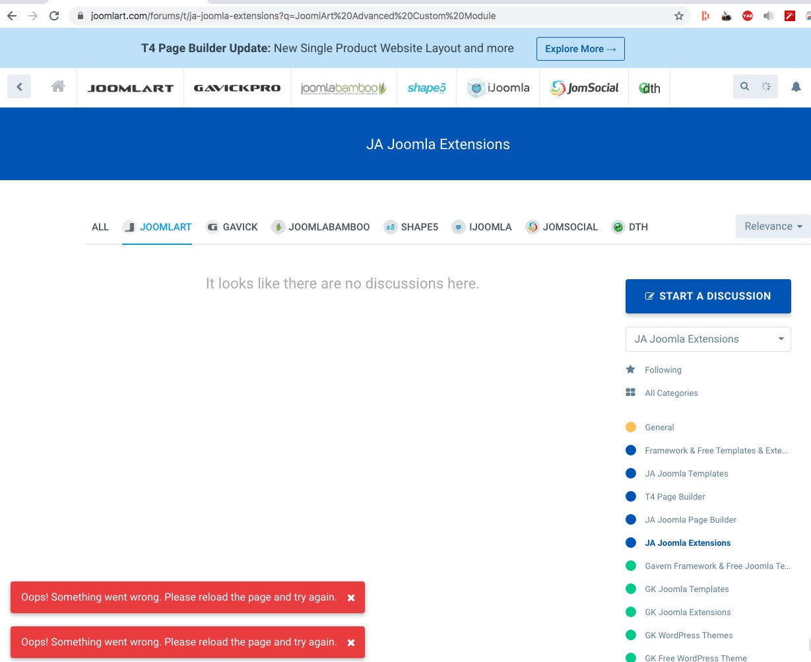Click the Explore More button
Image resolution: width=811 pixels, height=662 pixels.
coord(581,49)
